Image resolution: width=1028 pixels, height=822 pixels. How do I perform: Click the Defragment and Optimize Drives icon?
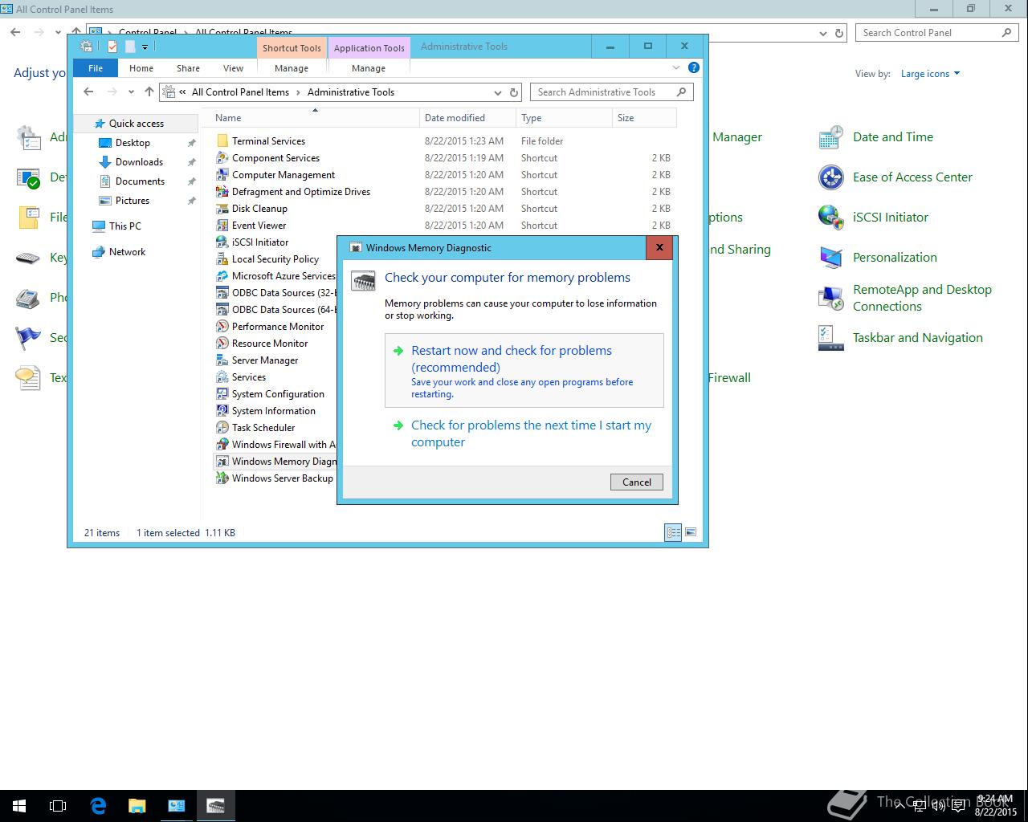(x=222, y=192)
